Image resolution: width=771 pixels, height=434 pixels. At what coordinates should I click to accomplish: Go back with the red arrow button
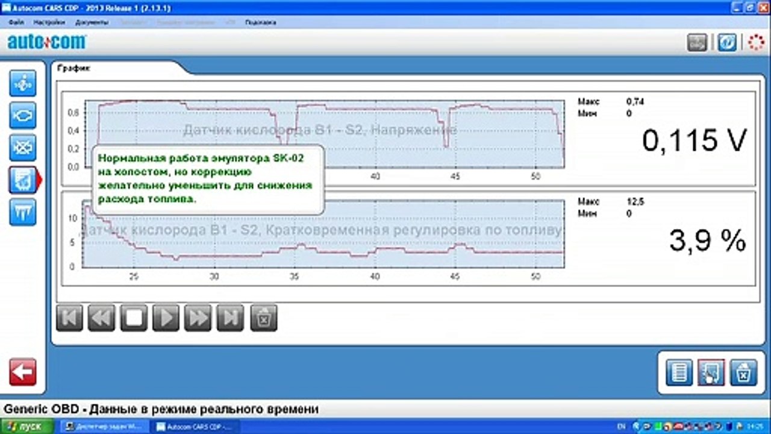click(23, 372)
